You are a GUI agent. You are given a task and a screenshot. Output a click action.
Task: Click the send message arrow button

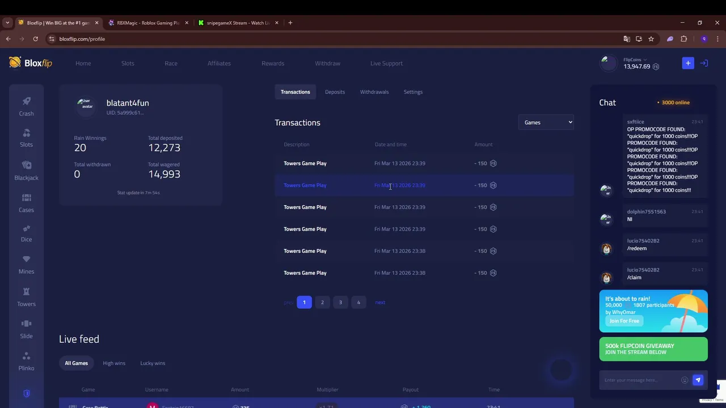(x=698, y=380)
